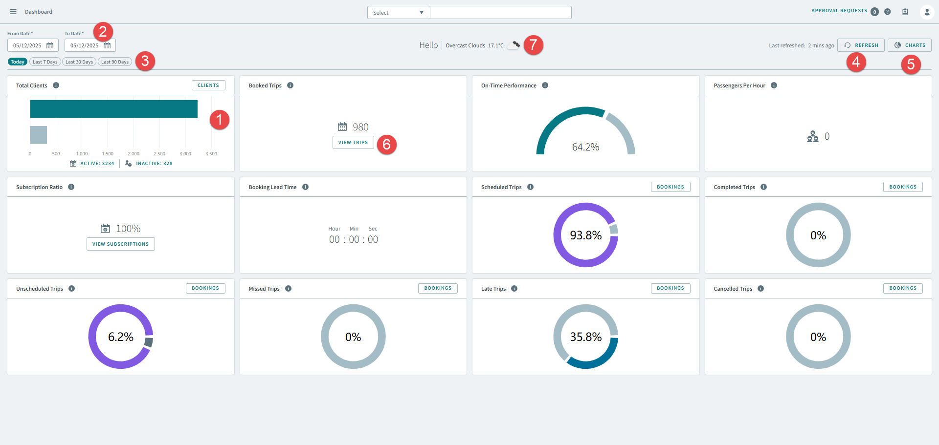The width and height of the screenshot is (939, 445).
Task: Open the user profile avatar icon
Action: pyautogui.click(x=927, y=12)
